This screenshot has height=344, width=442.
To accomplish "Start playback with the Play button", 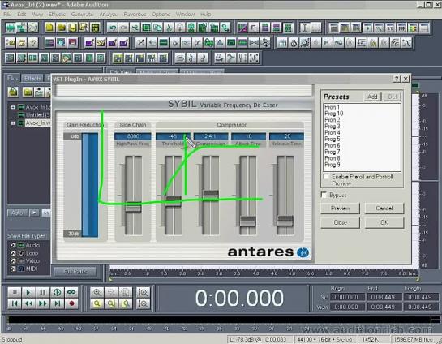I will pos(28,292).
